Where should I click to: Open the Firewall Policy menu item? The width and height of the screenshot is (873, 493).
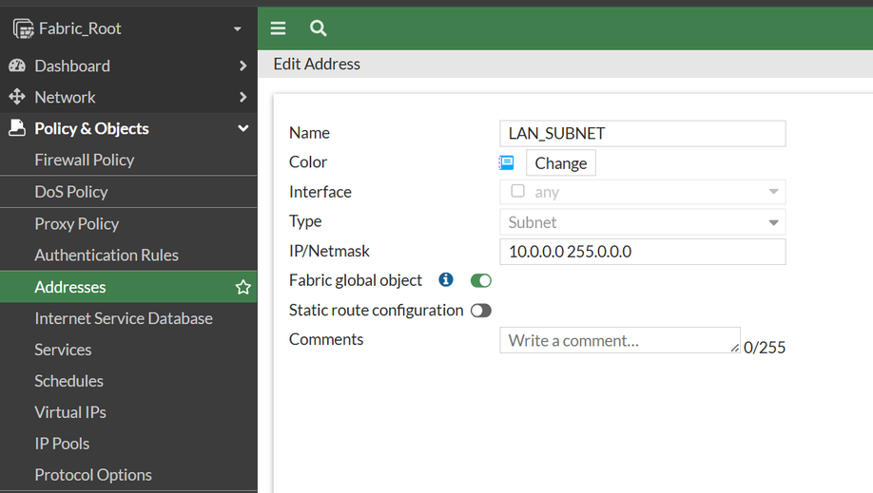85,160
